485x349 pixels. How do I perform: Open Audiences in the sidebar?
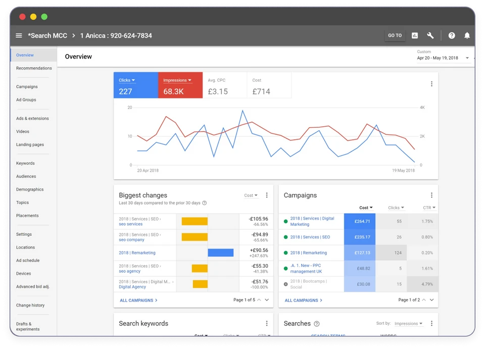pos(26,176)
